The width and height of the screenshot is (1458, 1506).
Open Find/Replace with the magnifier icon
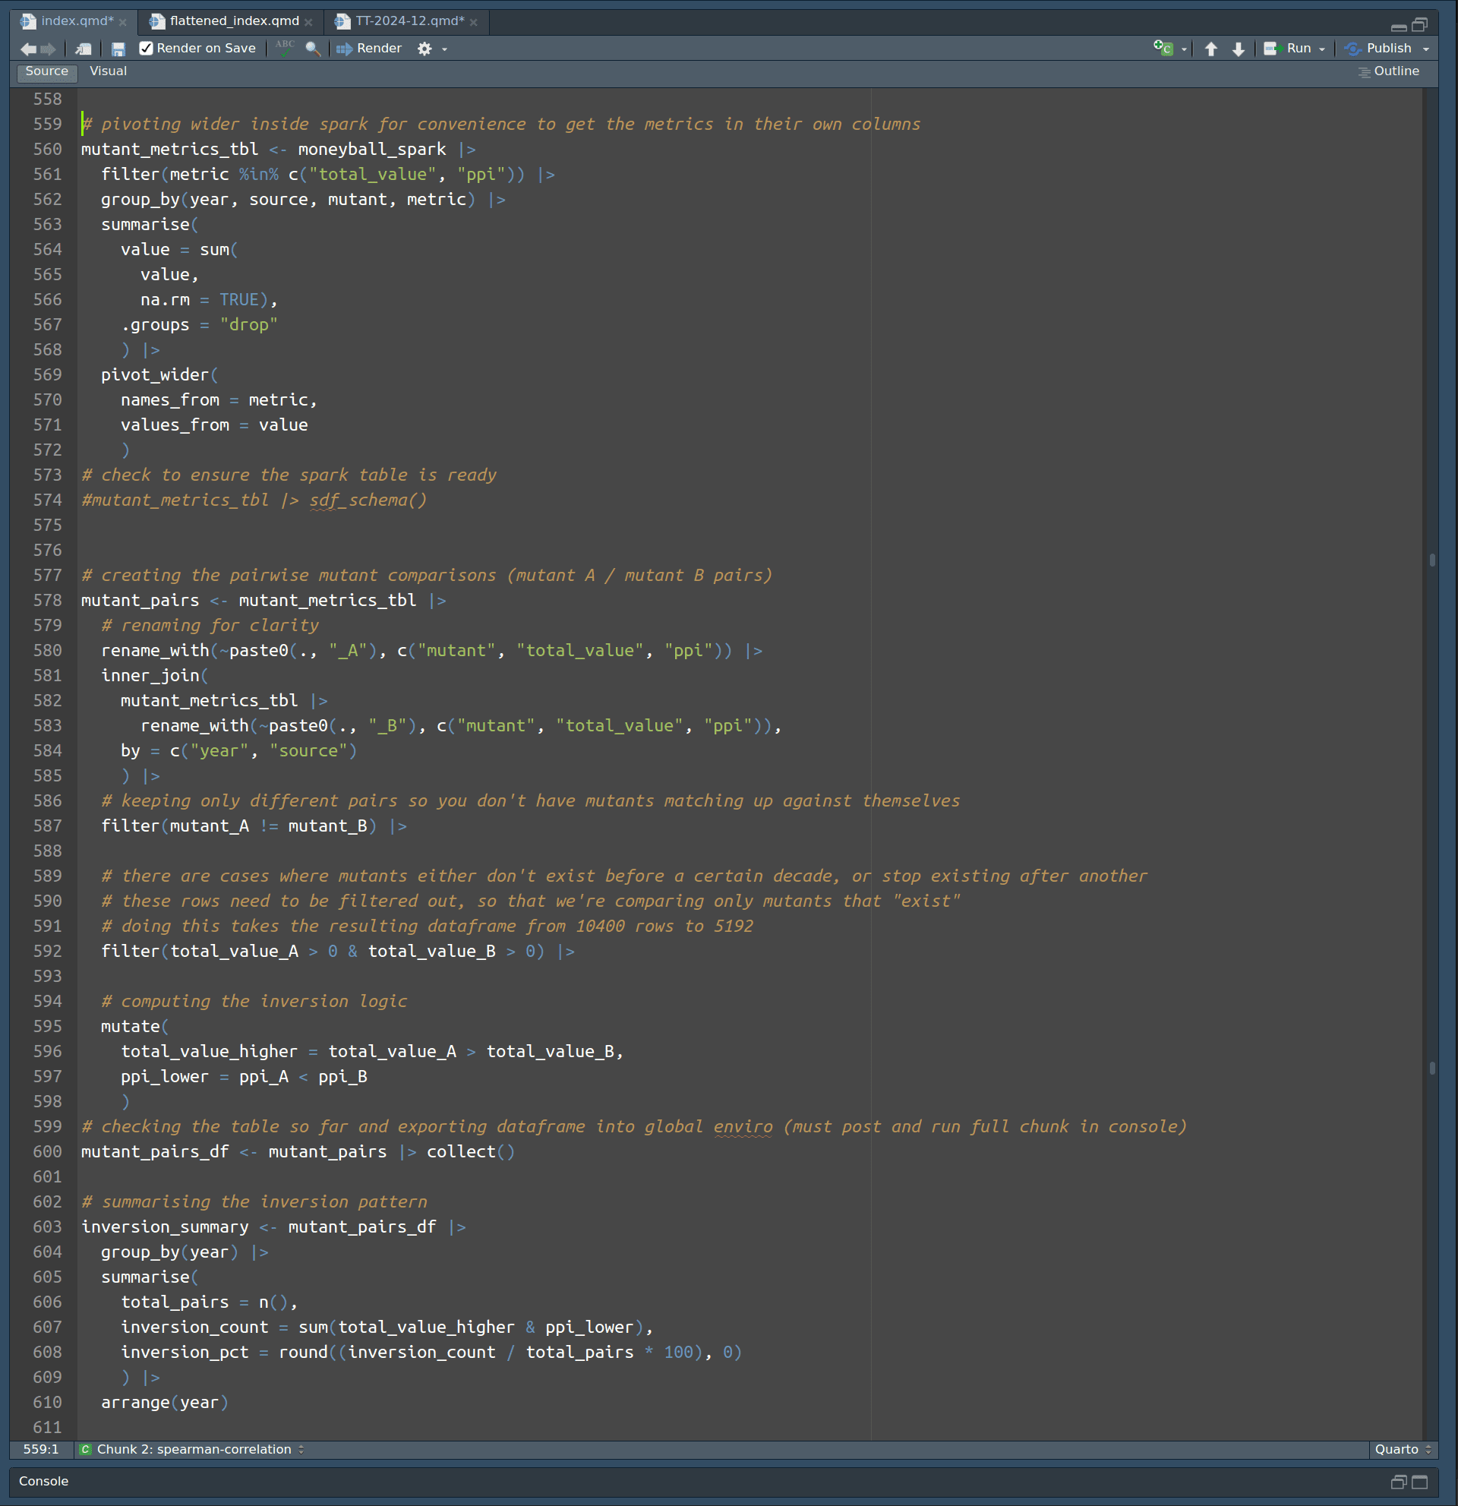tap(313, 49)
